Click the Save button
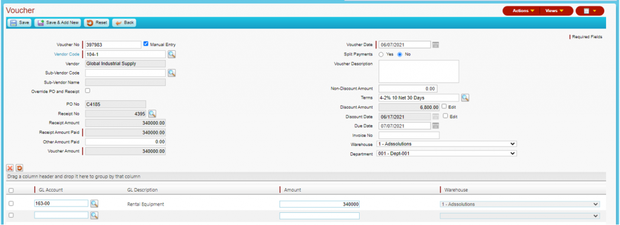Image resolution: width=620 pixels, height=225 pixels. coord(19,23)
